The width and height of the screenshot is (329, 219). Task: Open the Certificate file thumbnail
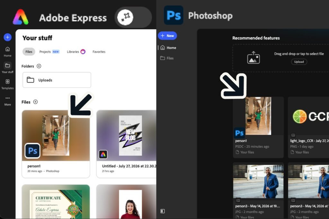coord(56,202)
